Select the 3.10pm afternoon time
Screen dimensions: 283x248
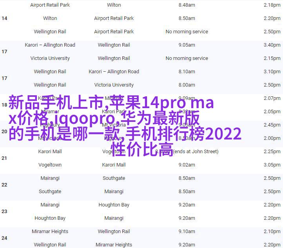[x=272, y=72]
